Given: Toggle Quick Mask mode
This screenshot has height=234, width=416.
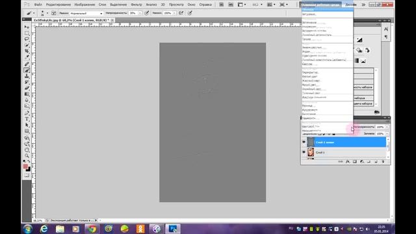Looking at the screenshot, I should tap(27, 175).
